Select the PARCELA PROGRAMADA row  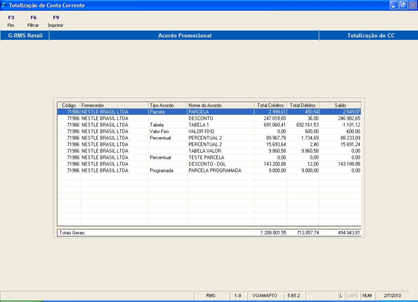point(209,170)
